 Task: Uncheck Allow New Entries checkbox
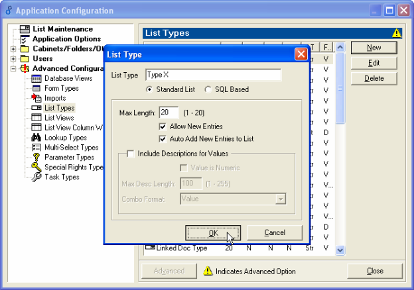[x=163, y=126]
